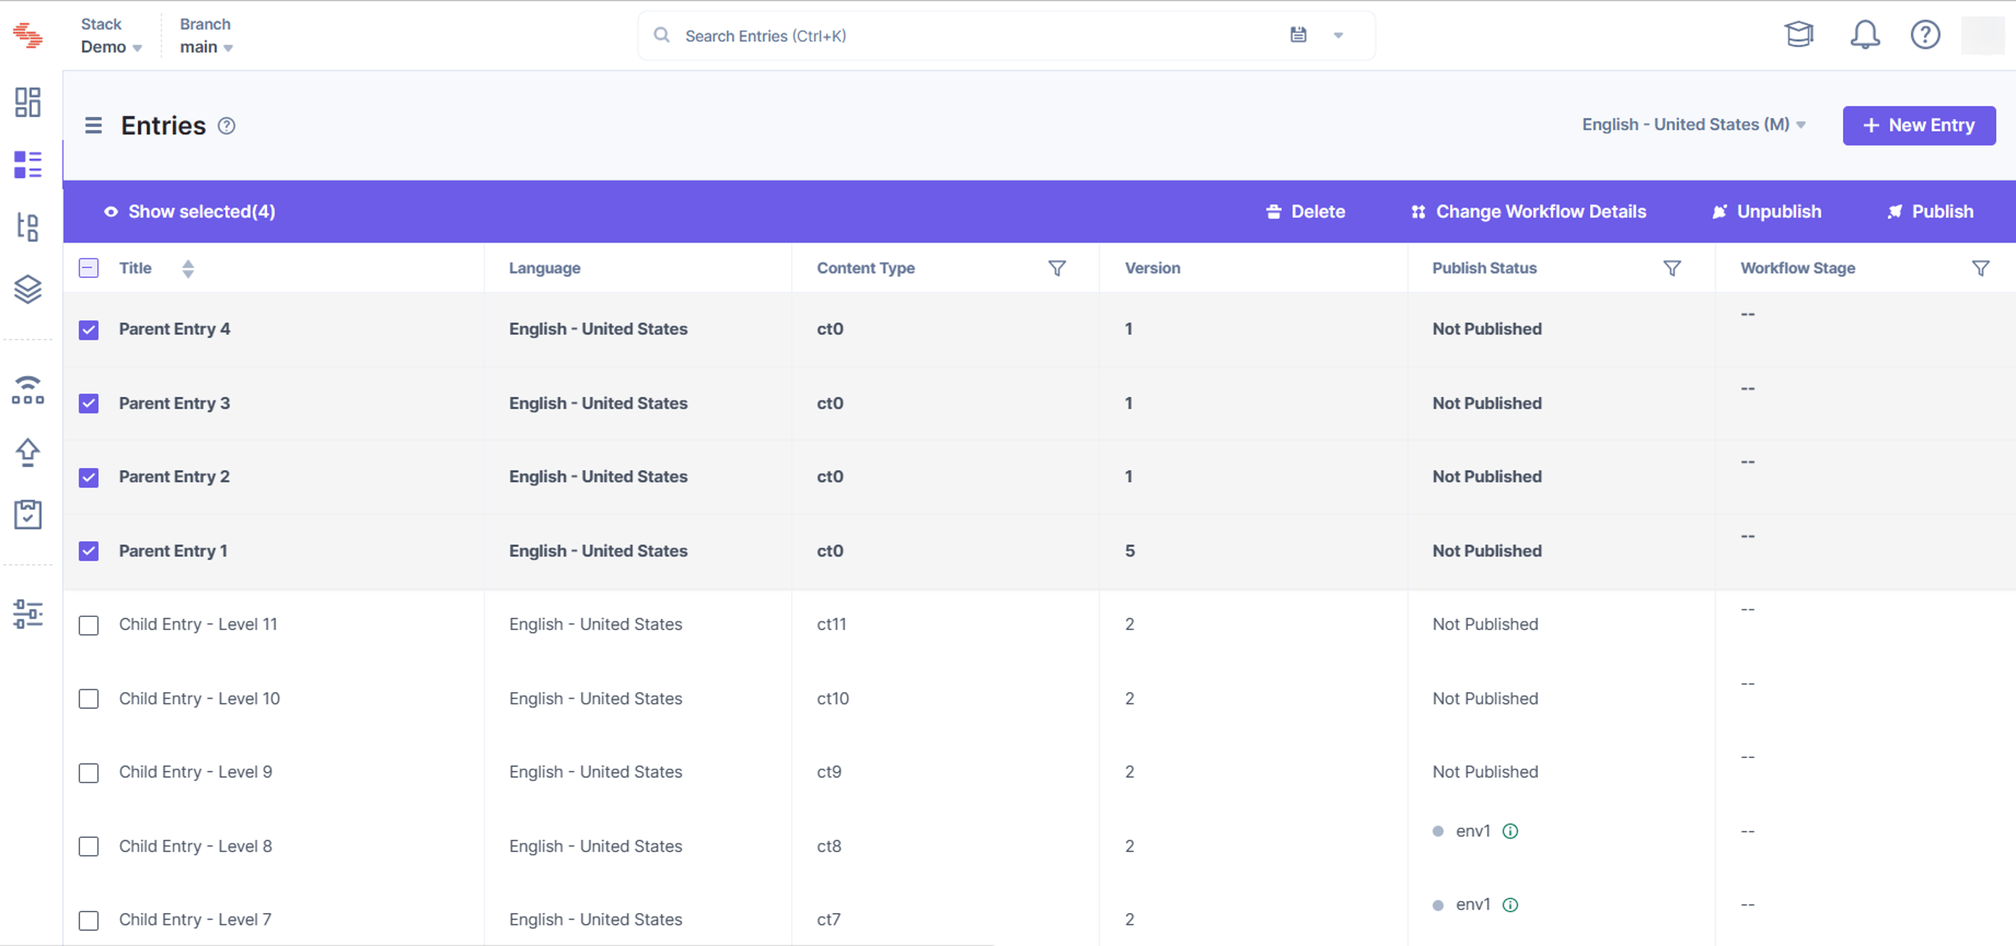Open Publish Queue icon in sidebar
This screenshot has width=2016, height=946.
pyautogui.click(x=27, y=389)
